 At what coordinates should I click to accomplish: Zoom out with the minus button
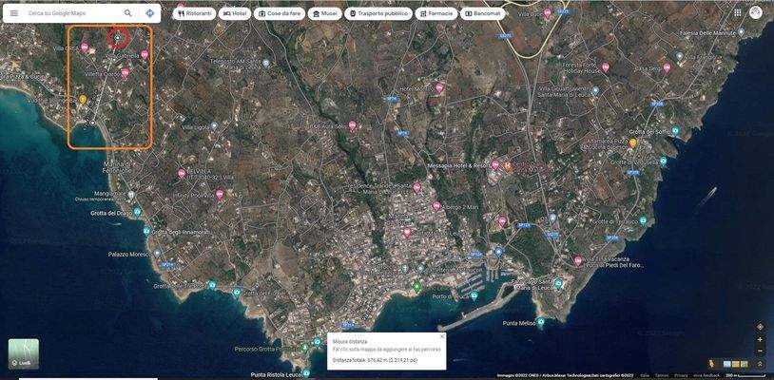point(760,351)
